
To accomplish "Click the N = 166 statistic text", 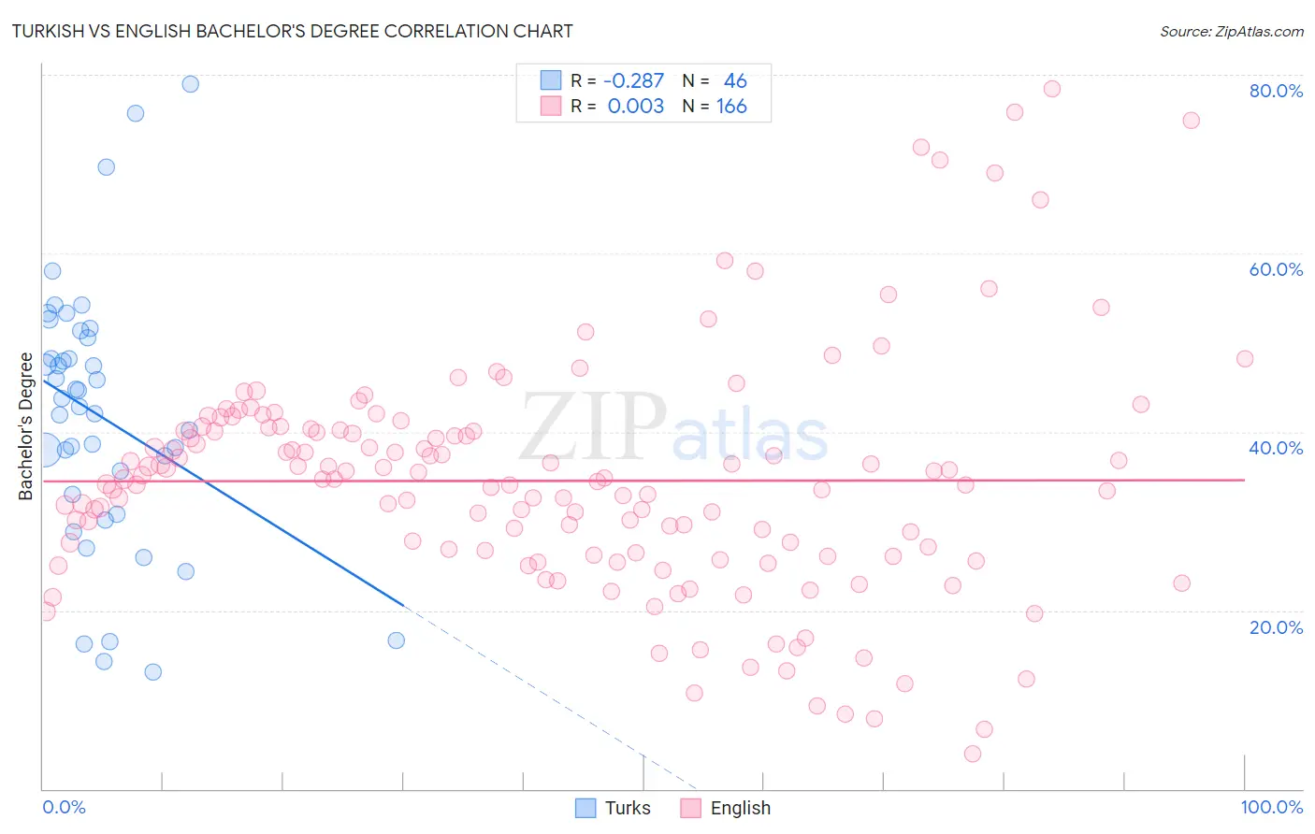I will tap(715, 106).
